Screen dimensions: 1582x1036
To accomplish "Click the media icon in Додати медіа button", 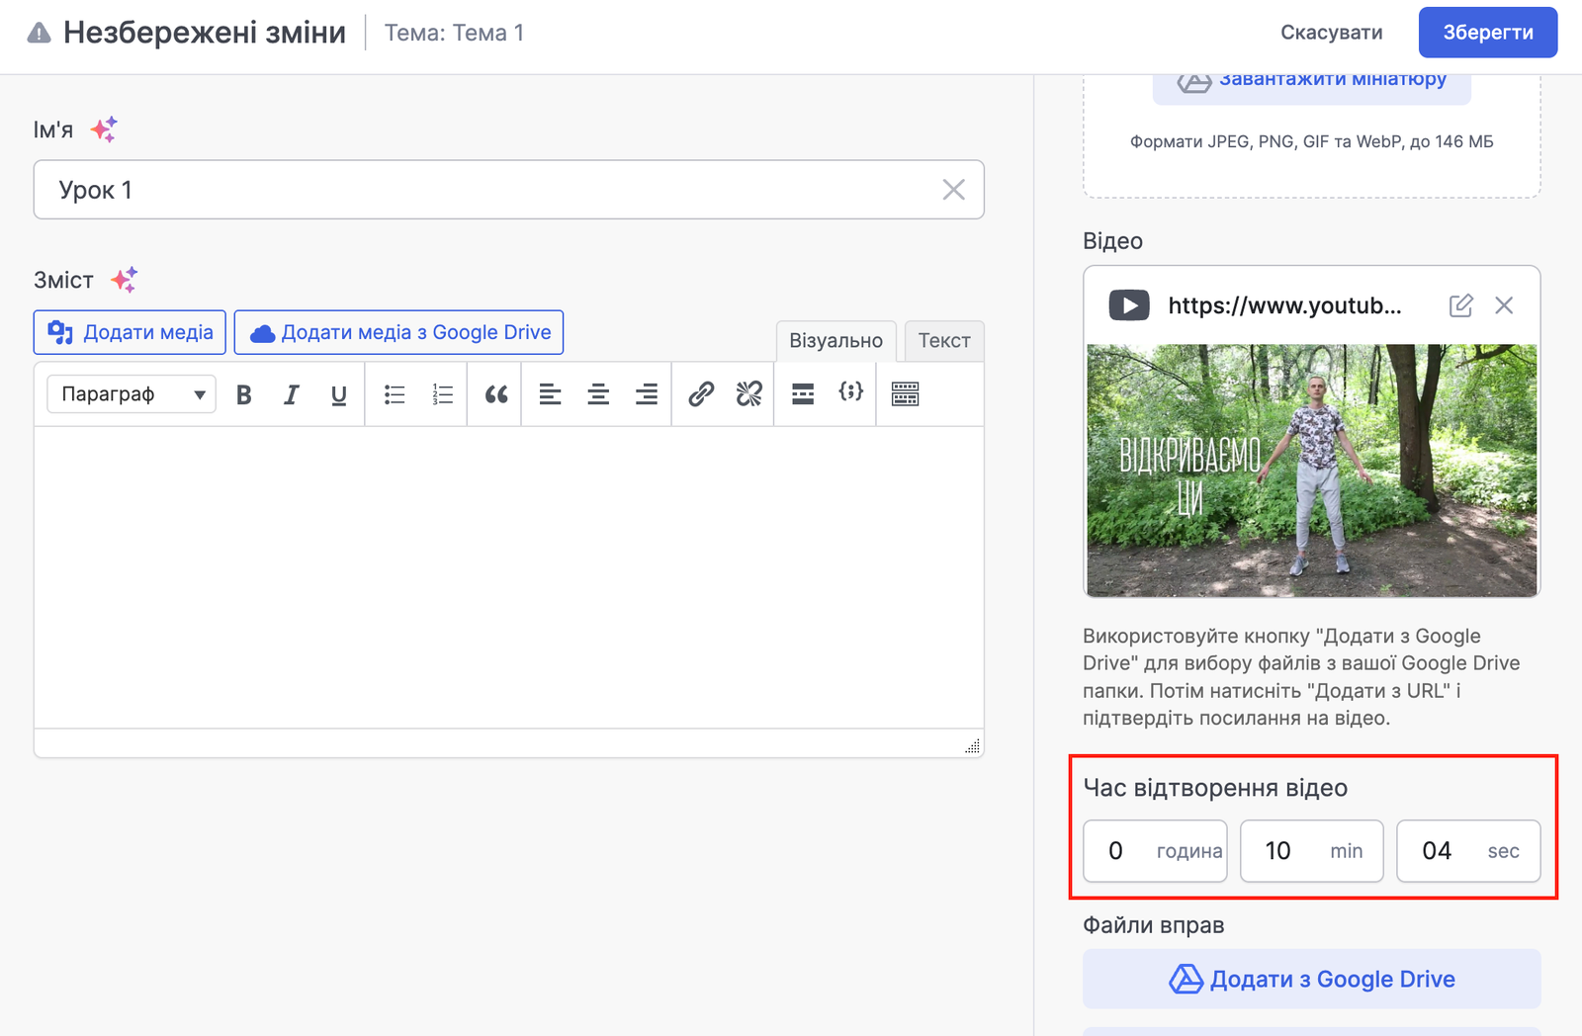I will pos(60,333).
